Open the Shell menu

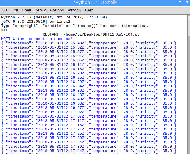27,10
